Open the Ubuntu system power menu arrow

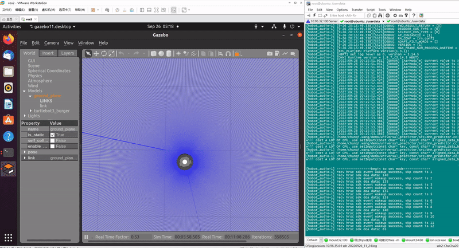point(299,26)
